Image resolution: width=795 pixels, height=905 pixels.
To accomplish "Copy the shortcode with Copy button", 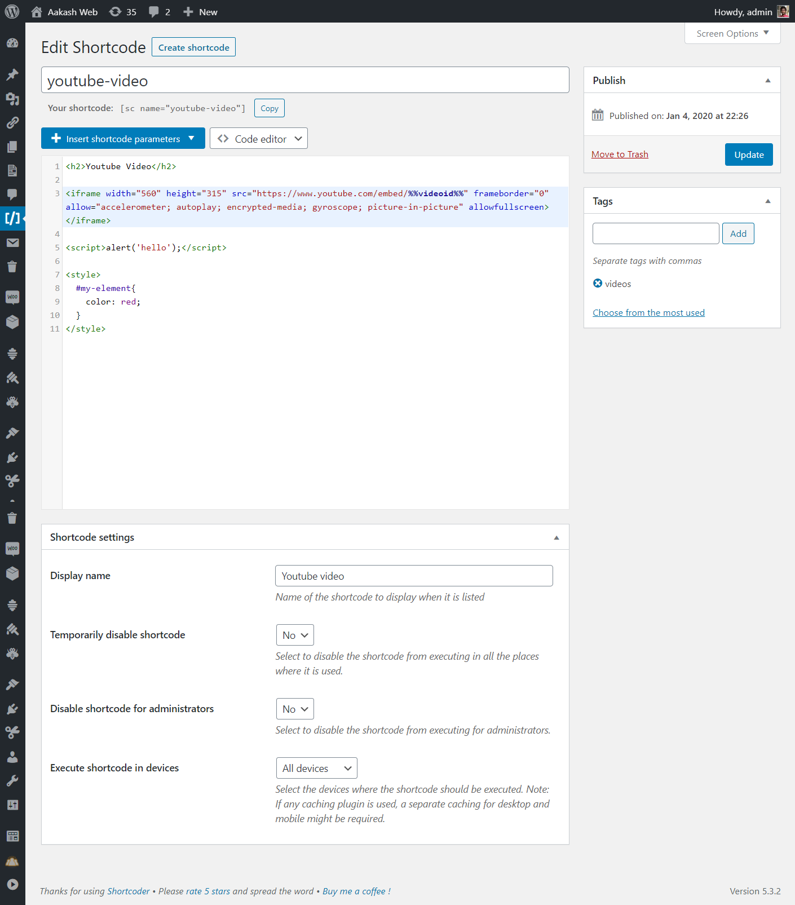I will (x=270, y=108).
